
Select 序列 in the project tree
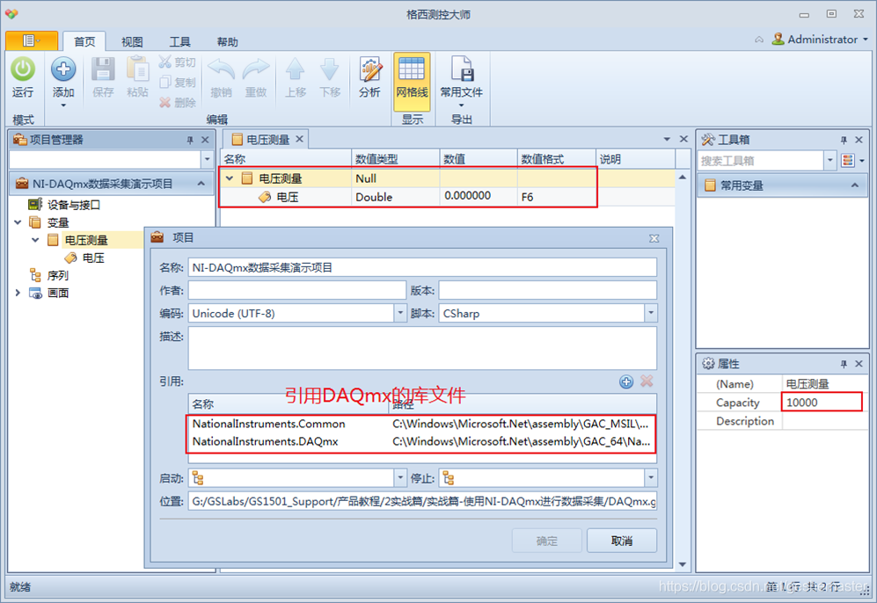pyautogui.click(x=57, y=275)
